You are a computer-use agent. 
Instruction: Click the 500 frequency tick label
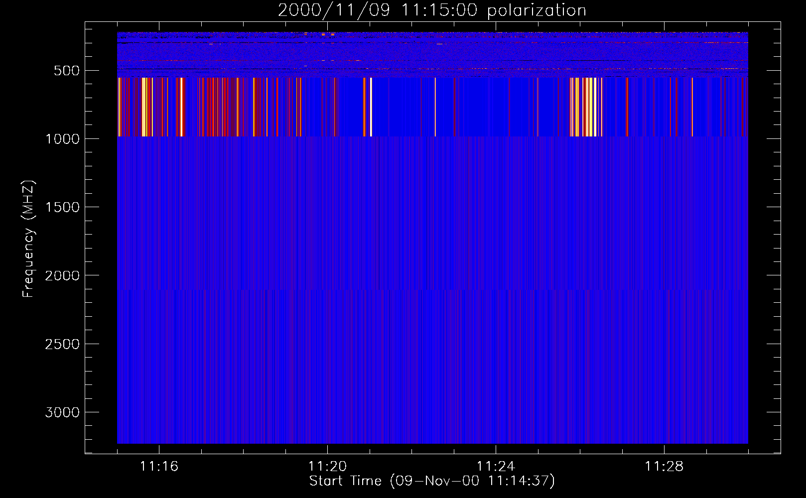(67, 71)
